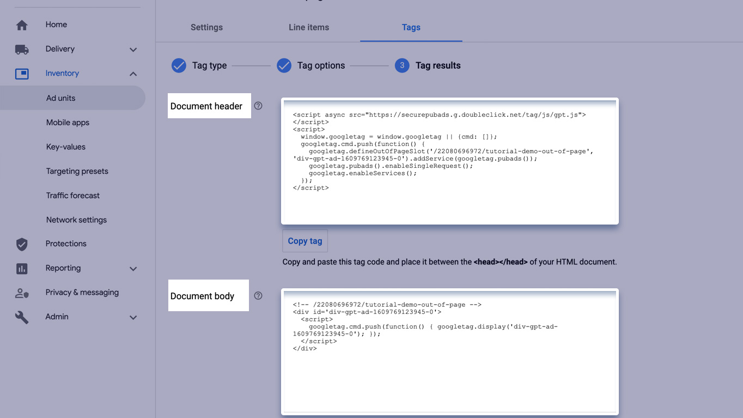Open Reporting label in sidebar

(63, 268)
